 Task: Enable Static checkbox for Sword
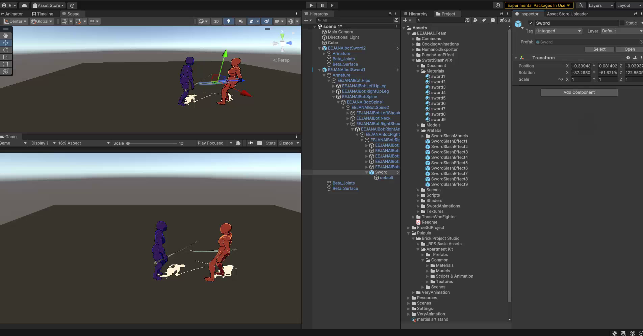tap(622, 23)
